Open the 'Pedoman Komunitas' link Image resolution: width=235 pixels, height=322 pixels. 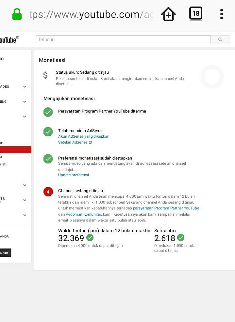coord(84,214)
